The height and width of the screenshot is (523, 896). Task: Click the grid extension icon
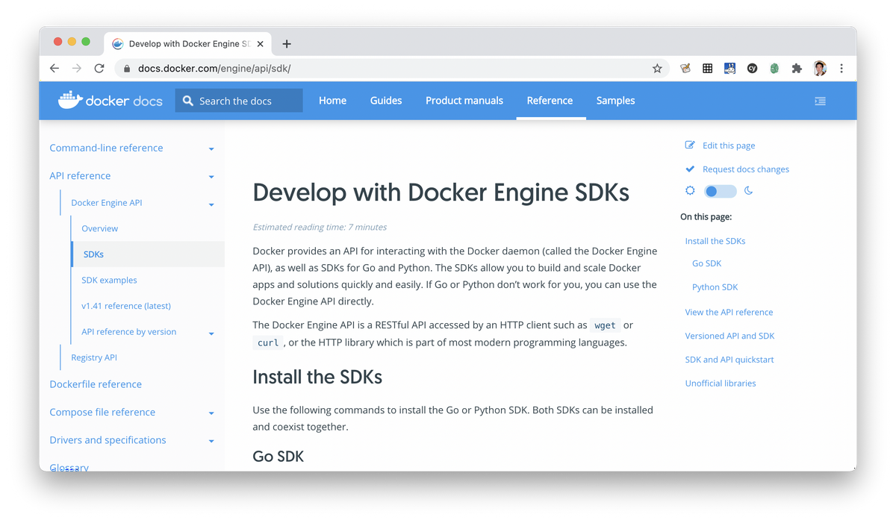(708, 69)
